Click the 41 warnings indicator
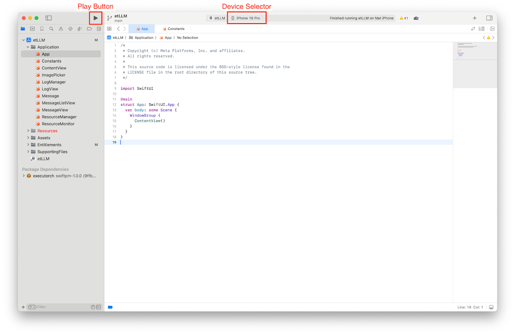Screen dimensions: 515x335 (x=404, y=18)
